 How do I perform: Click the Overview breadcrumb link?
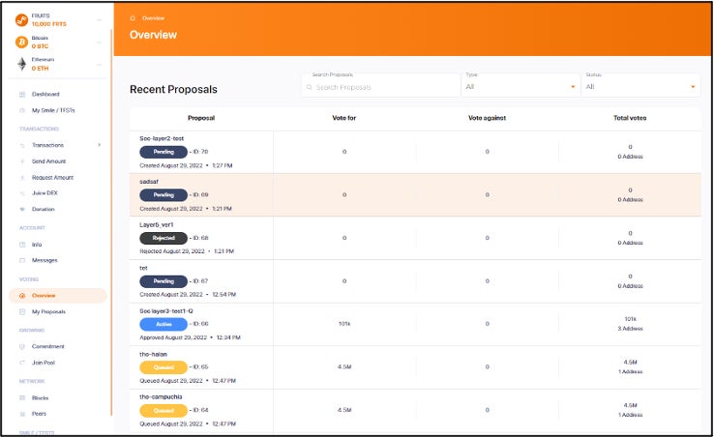click(154, 18)
